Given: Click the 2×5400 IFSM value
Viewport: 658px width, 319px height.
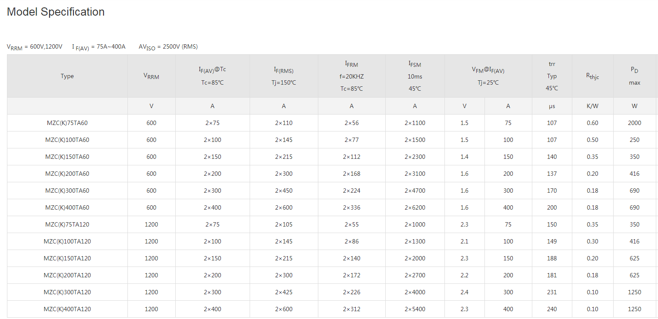Looking at the screenshot, I should pyautogui.click(x=415, y=309).
